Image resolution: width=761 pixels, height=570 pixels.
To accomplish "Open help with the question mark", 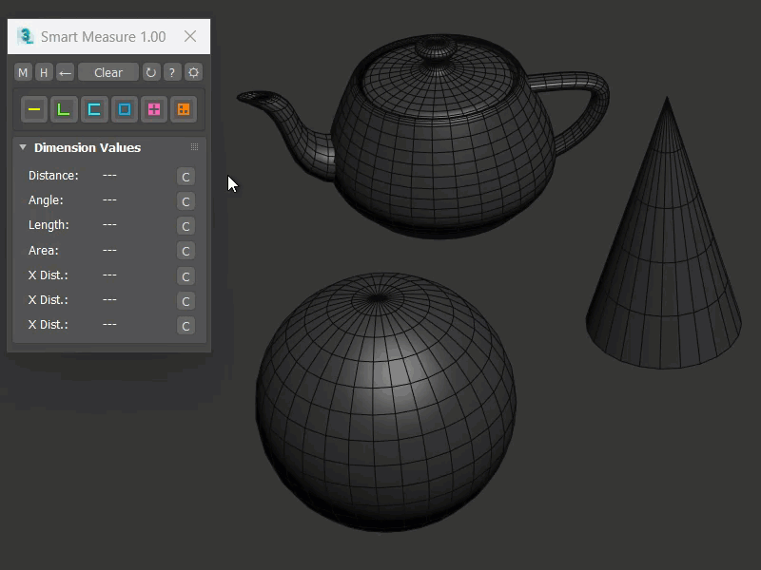I will pyautogui.click(x=172, y=72).
